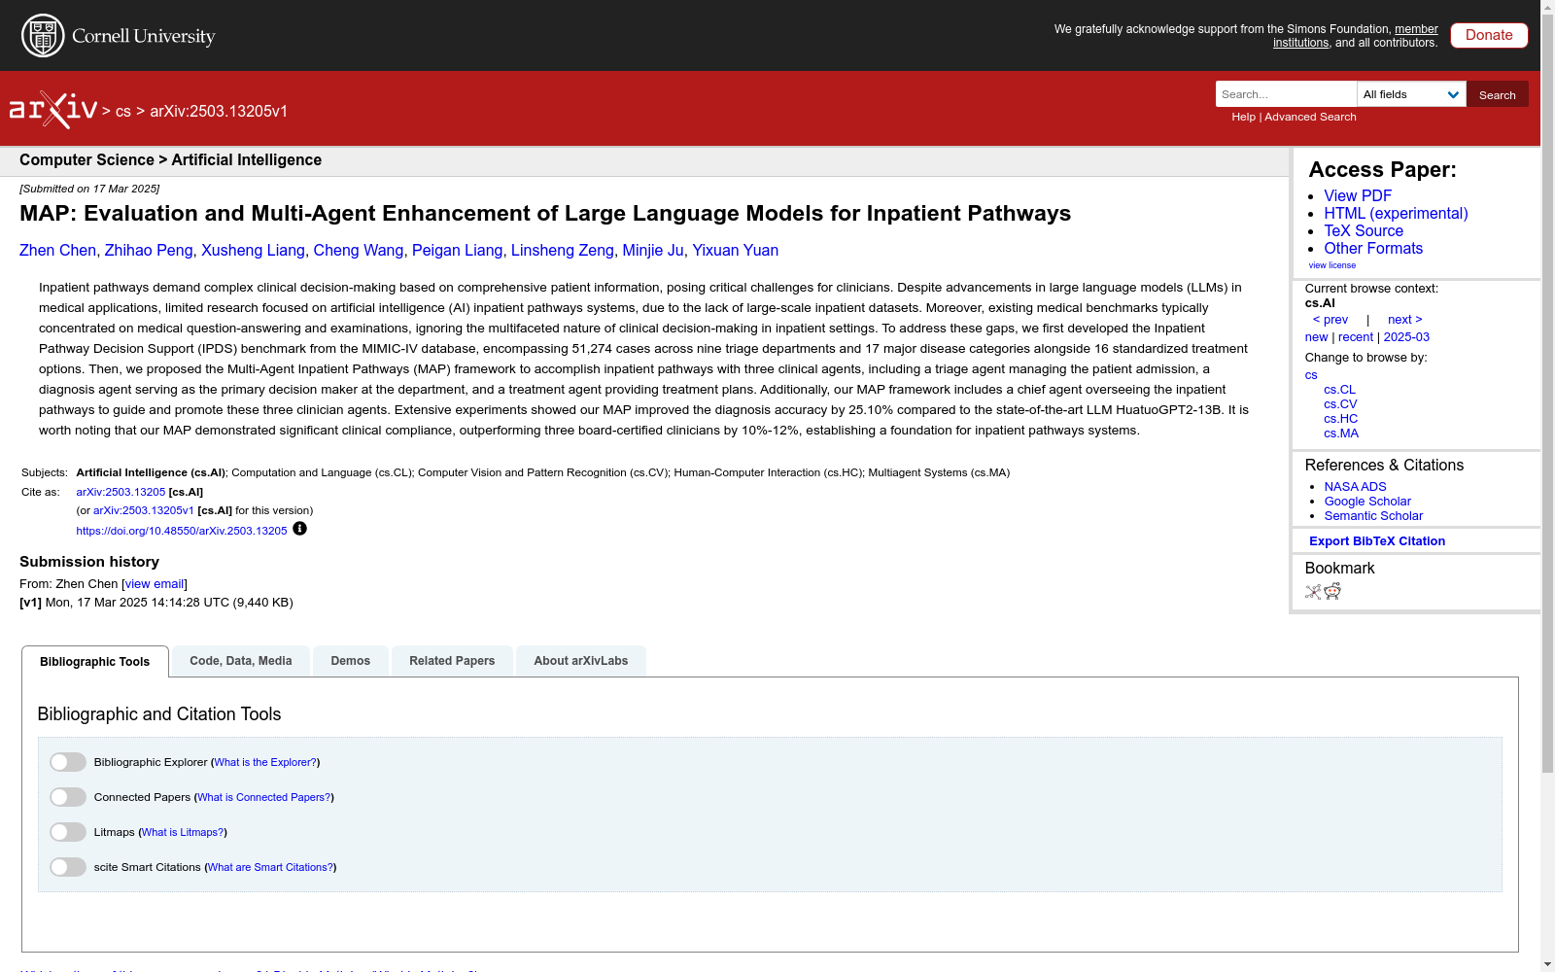Bookmark paper on Reddit icon
This screenshot has height=972, width=1555.
(x=1332, y=591)
